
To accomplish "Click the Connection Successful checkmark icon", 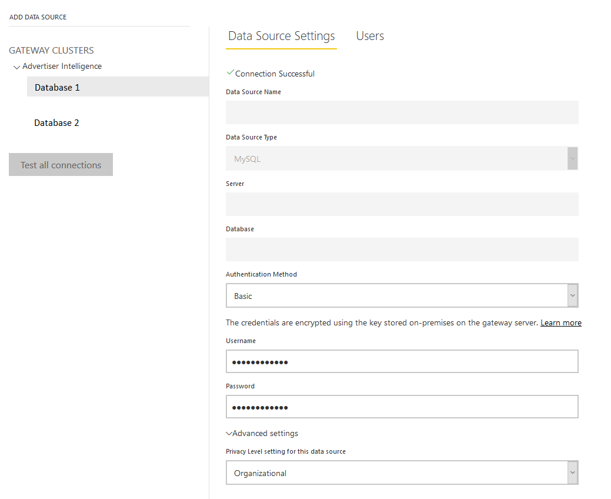I will [230, 72].
